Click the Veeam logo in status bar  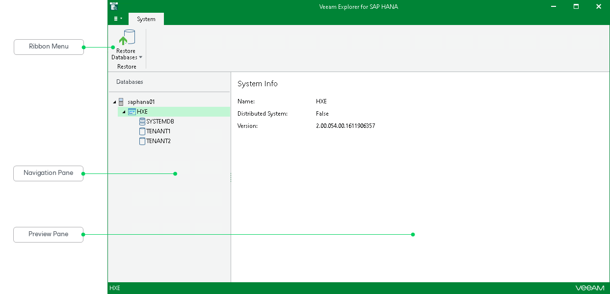click(590, 288)
